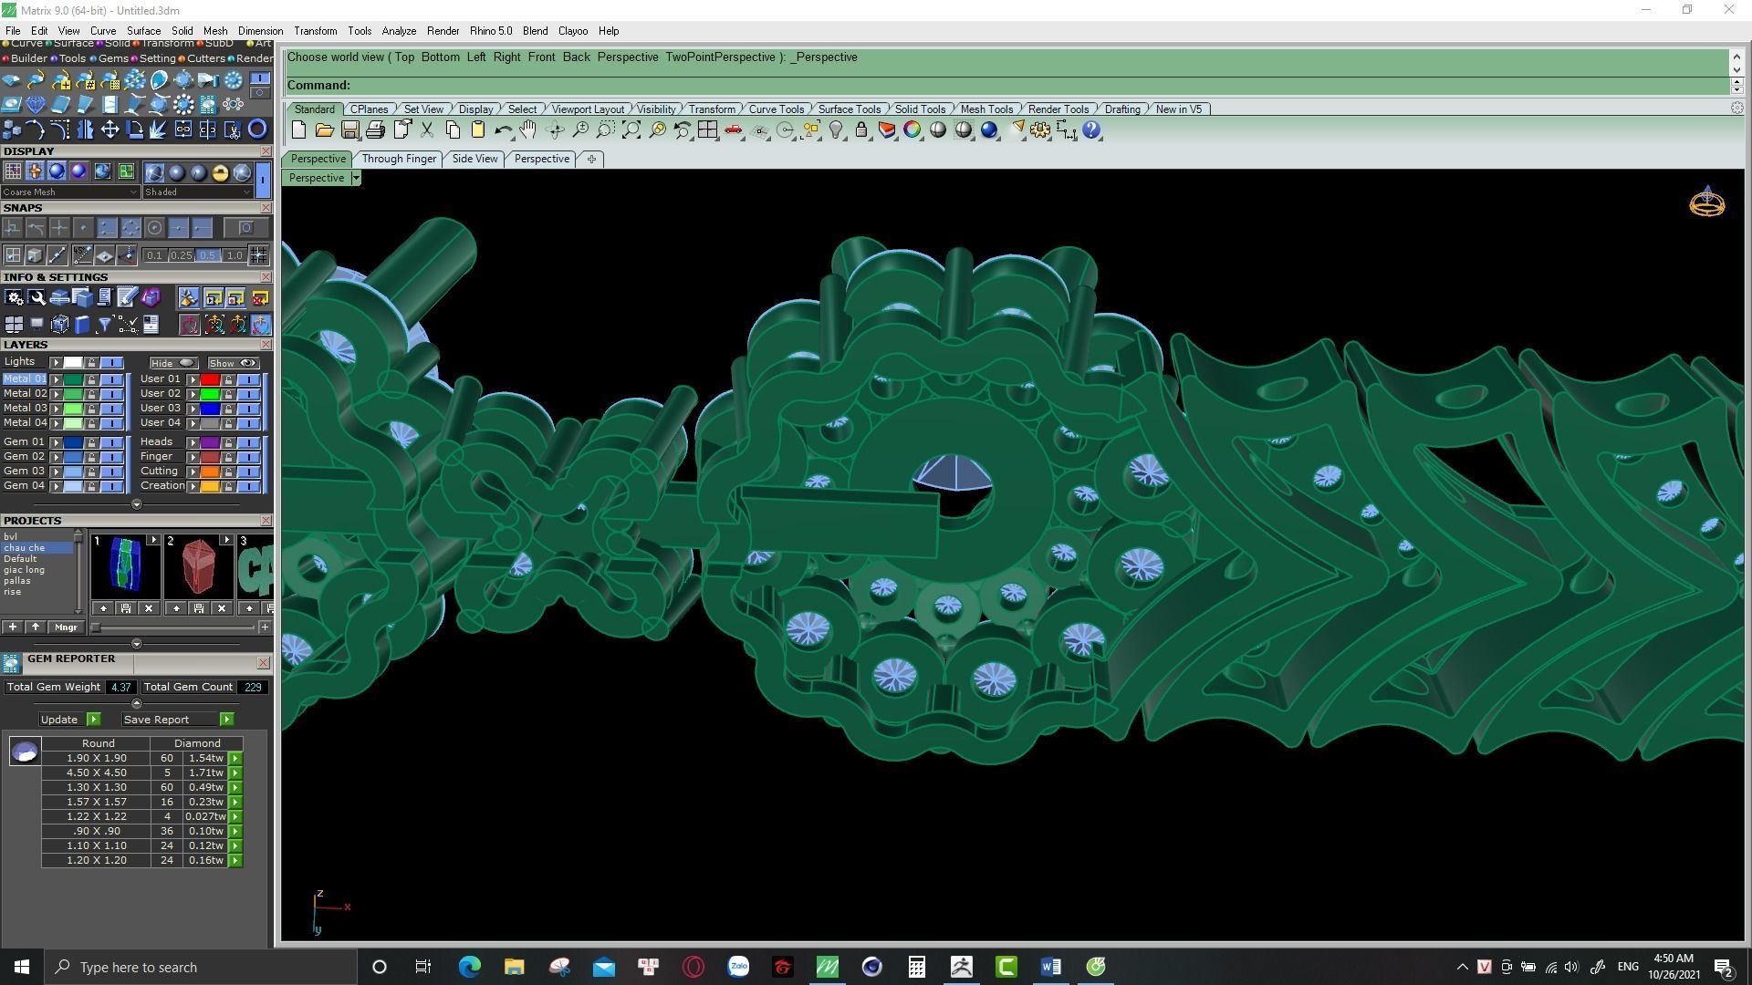Click the red User 01 color swatch
Image resolution: width=1752 pixels, height=985 pixels.
[210, 379]
